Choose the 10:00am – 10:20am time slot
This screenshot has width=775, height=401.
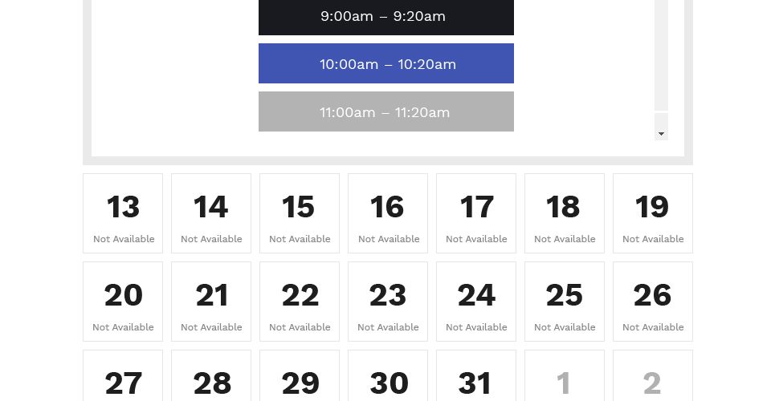pos(386,63)
